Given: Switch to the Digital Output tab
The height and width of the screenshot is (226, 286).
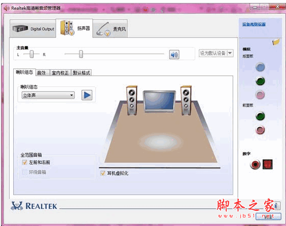Looking at the screenshot, I should point(33,29).
